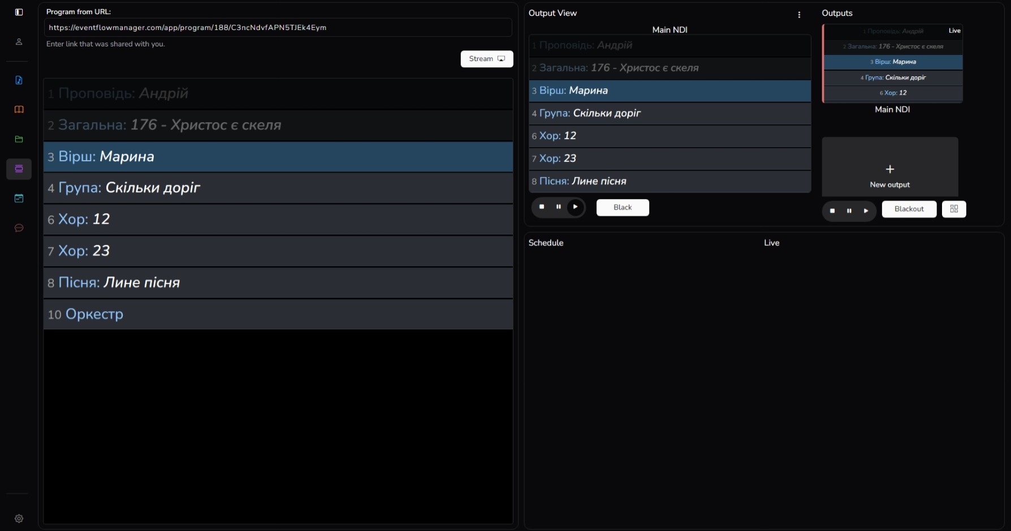Pause playback in Output View
This screenshot has height=531, width=1011.
(558, 207)
